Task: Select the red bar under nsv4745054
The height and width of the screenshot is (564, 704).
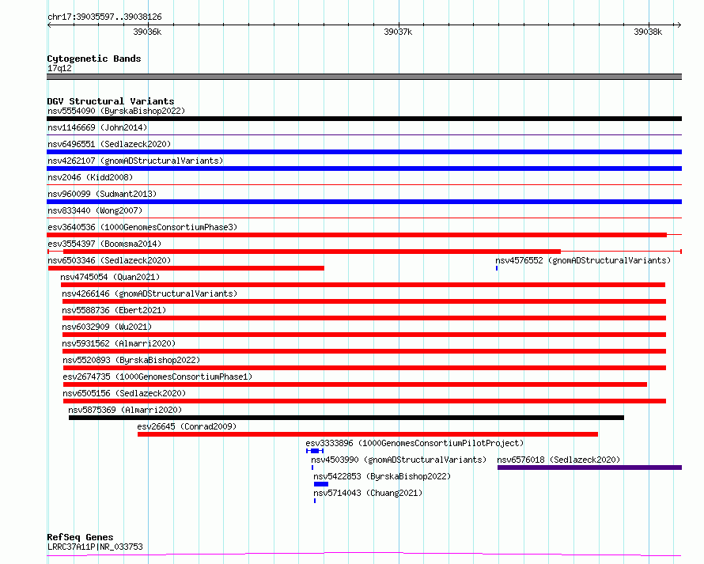Action: (x=363, y=285)
